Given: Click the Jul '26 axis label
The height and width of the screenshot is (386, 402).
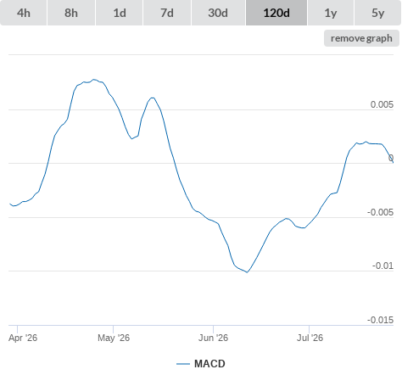Looking at the screenshot, I should point(310,338).
